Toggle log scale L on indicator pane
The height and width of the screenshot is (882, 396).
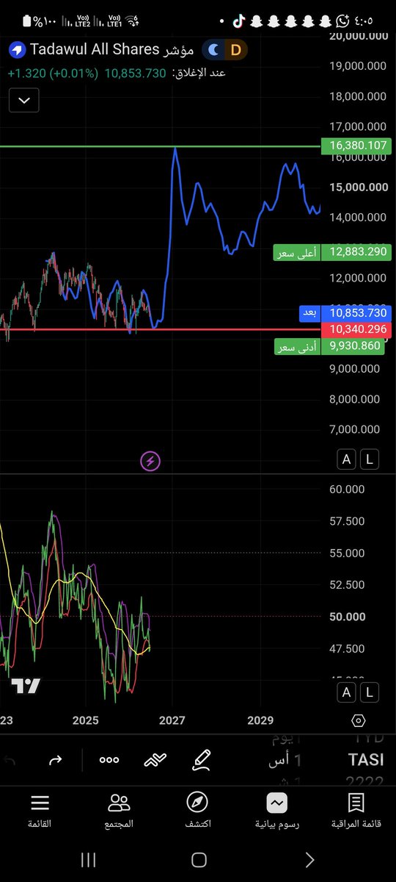[370, 692]
